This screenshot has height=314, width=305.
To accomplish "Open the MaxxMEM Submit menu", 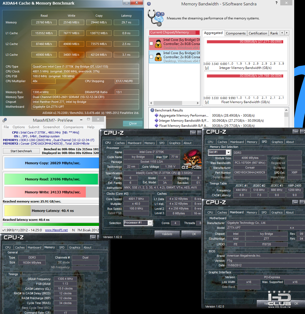I will pos(34,127).
